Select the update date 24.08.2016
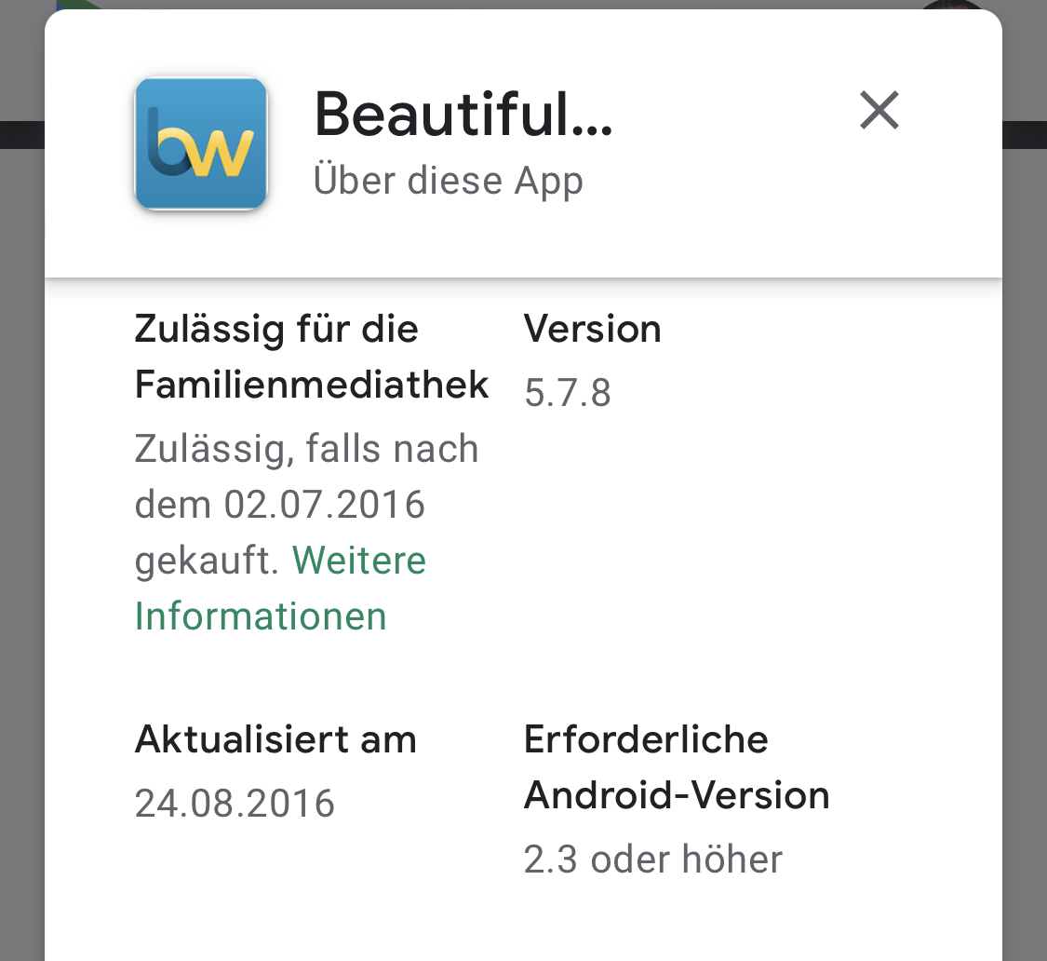The width and height of the screenshot is (1047, 961). 235,803
